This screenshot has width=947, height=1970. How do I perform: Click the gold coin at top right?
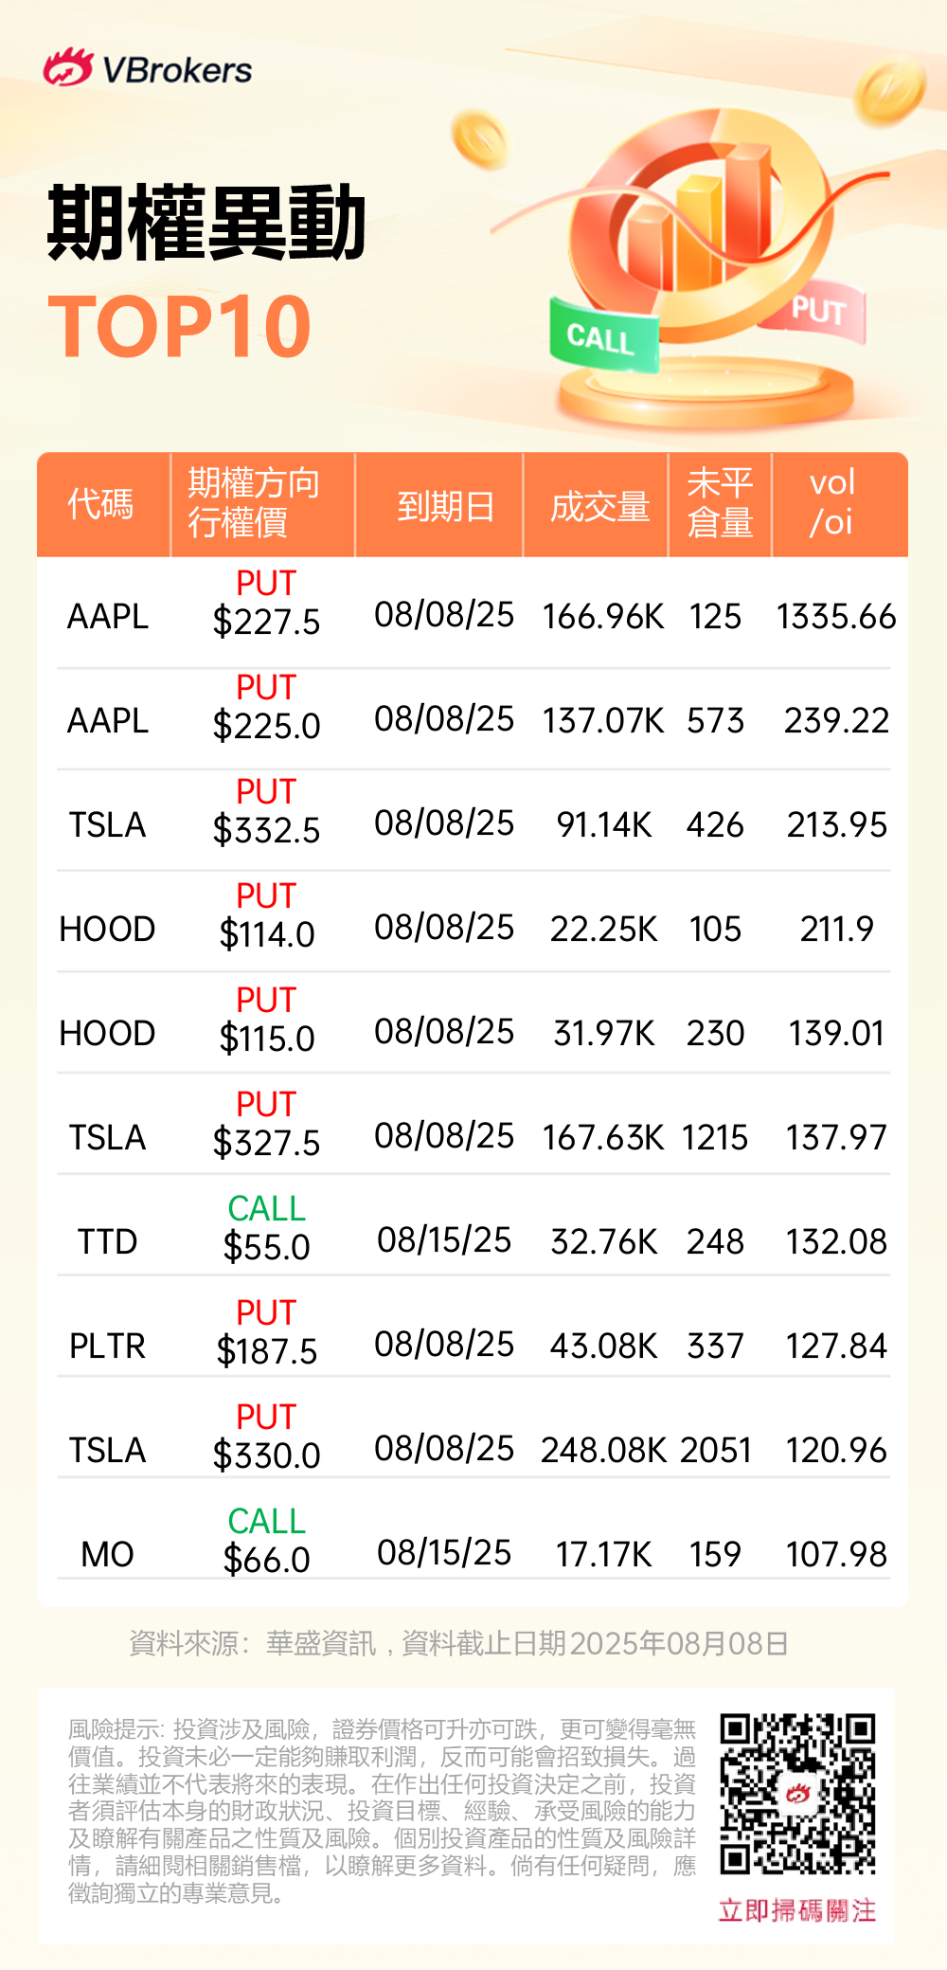point(889,91)
